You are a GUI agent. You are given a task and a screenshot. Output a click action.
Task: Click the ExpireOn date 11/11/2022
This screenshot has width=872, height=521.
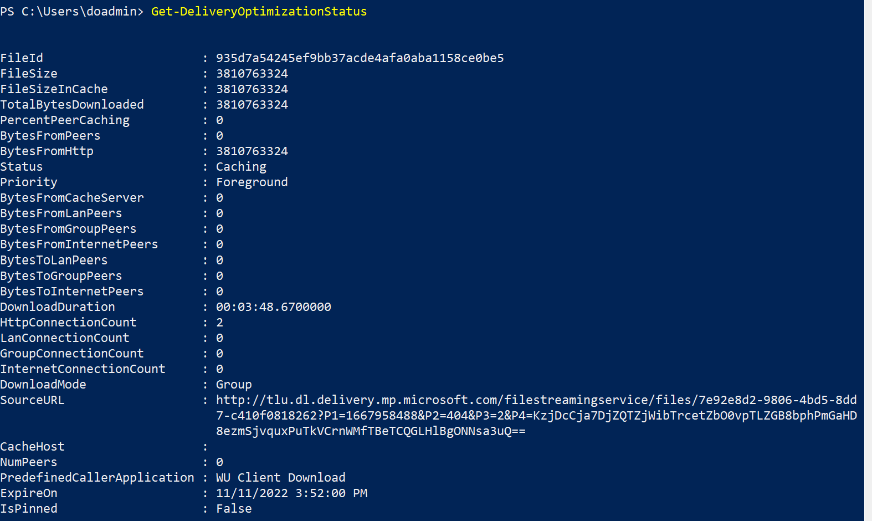pos(252,493)
